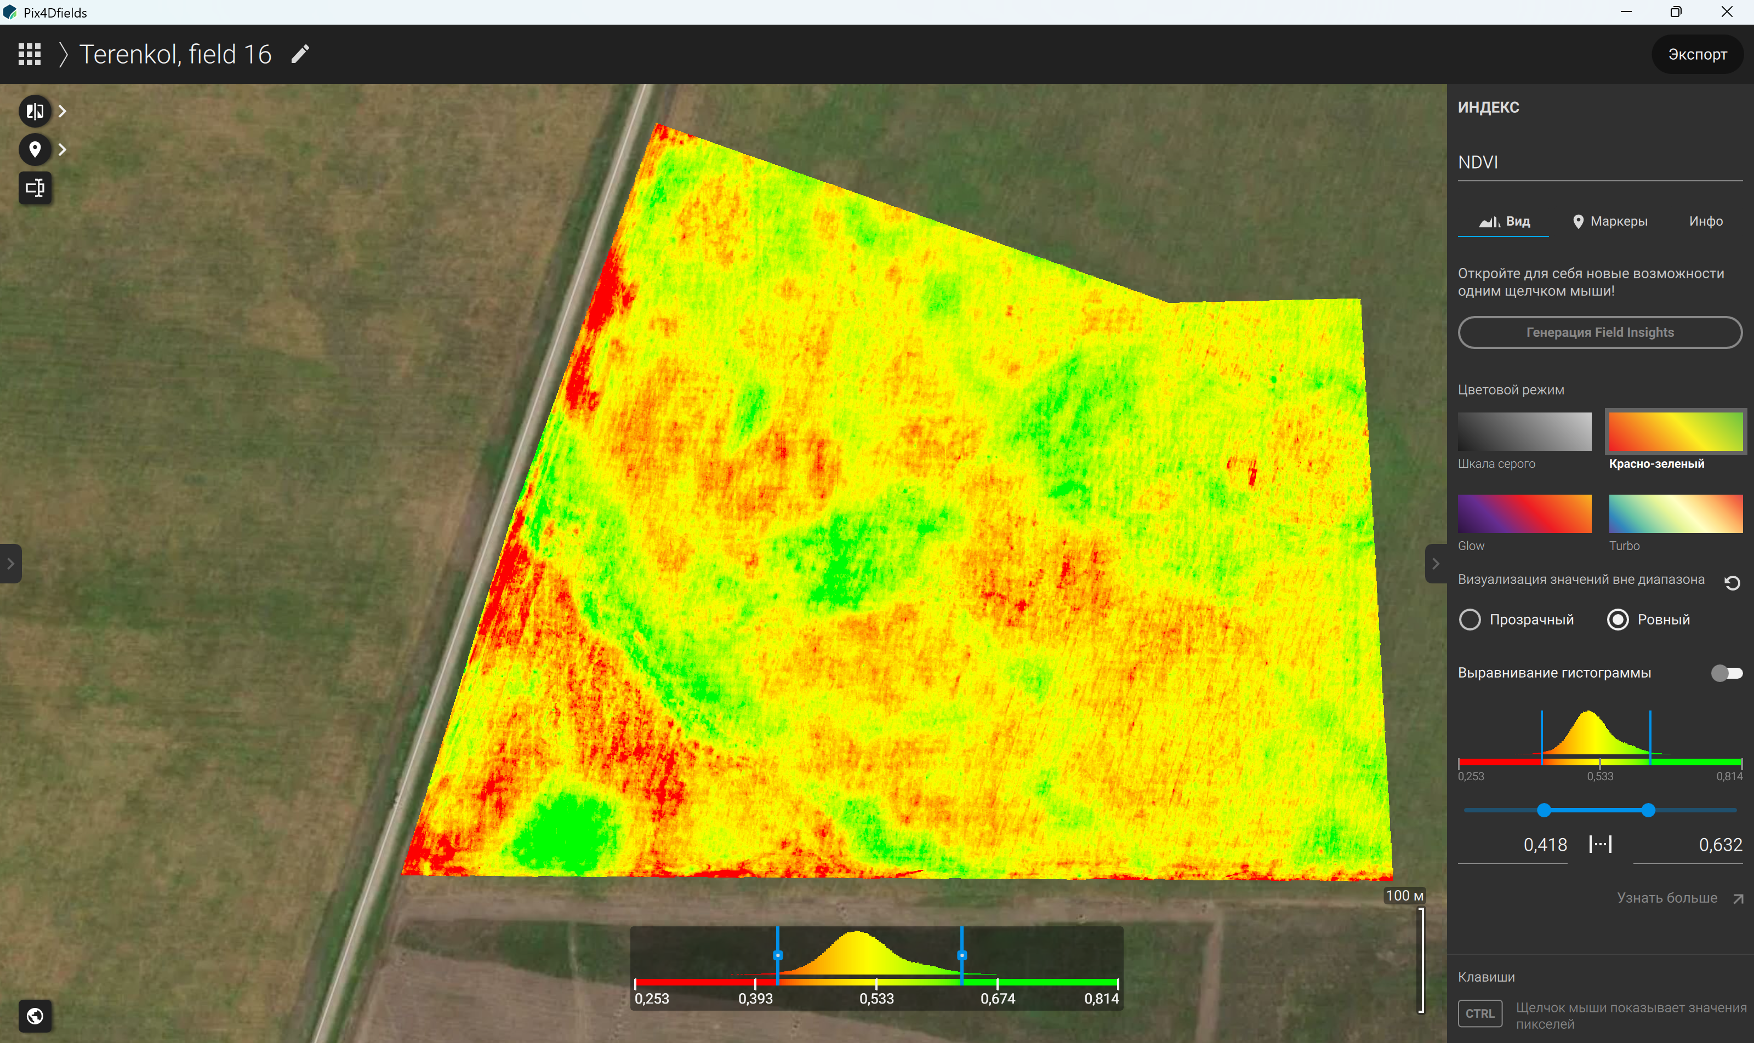Open the split compare view tool
The width and height of the screenshot is (1754, 1043).
pos(35,111)
